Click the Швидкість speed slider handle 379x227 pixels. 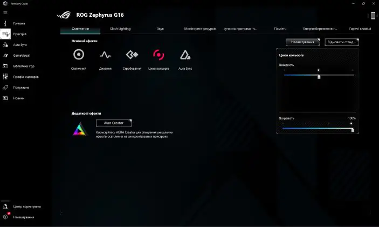pyautogui.click(x=319, y=77)
